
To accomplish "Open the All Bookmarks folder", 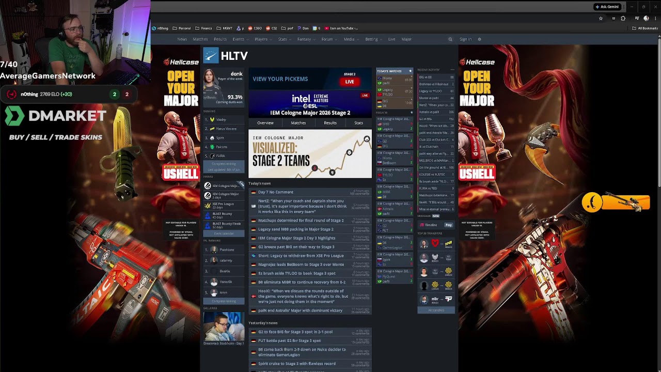I will [x=645, y=28].
